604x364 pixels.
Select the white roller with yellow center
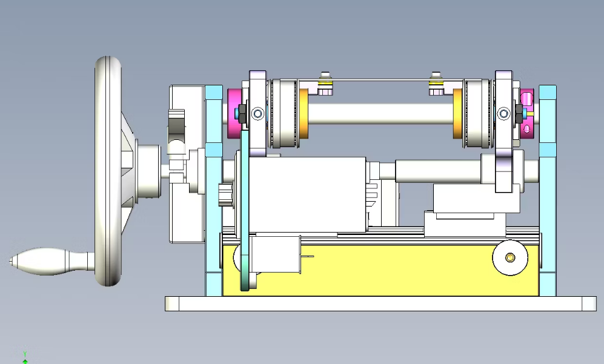[510, 257]
